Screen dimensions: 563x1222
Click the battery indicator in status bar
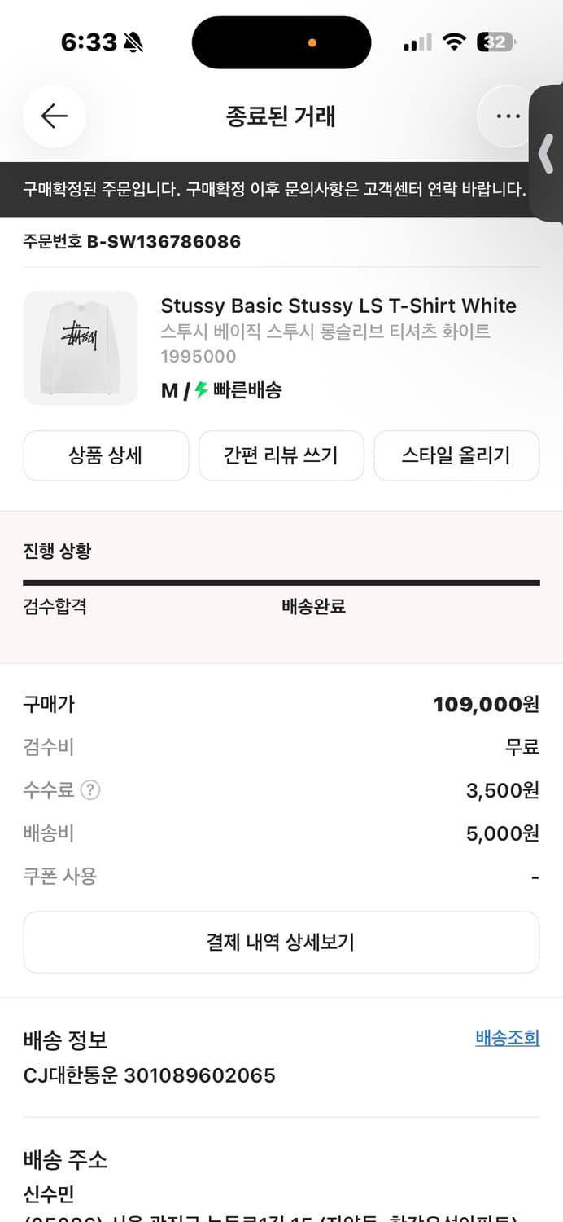pyautogui.click(x=495, y=42)
